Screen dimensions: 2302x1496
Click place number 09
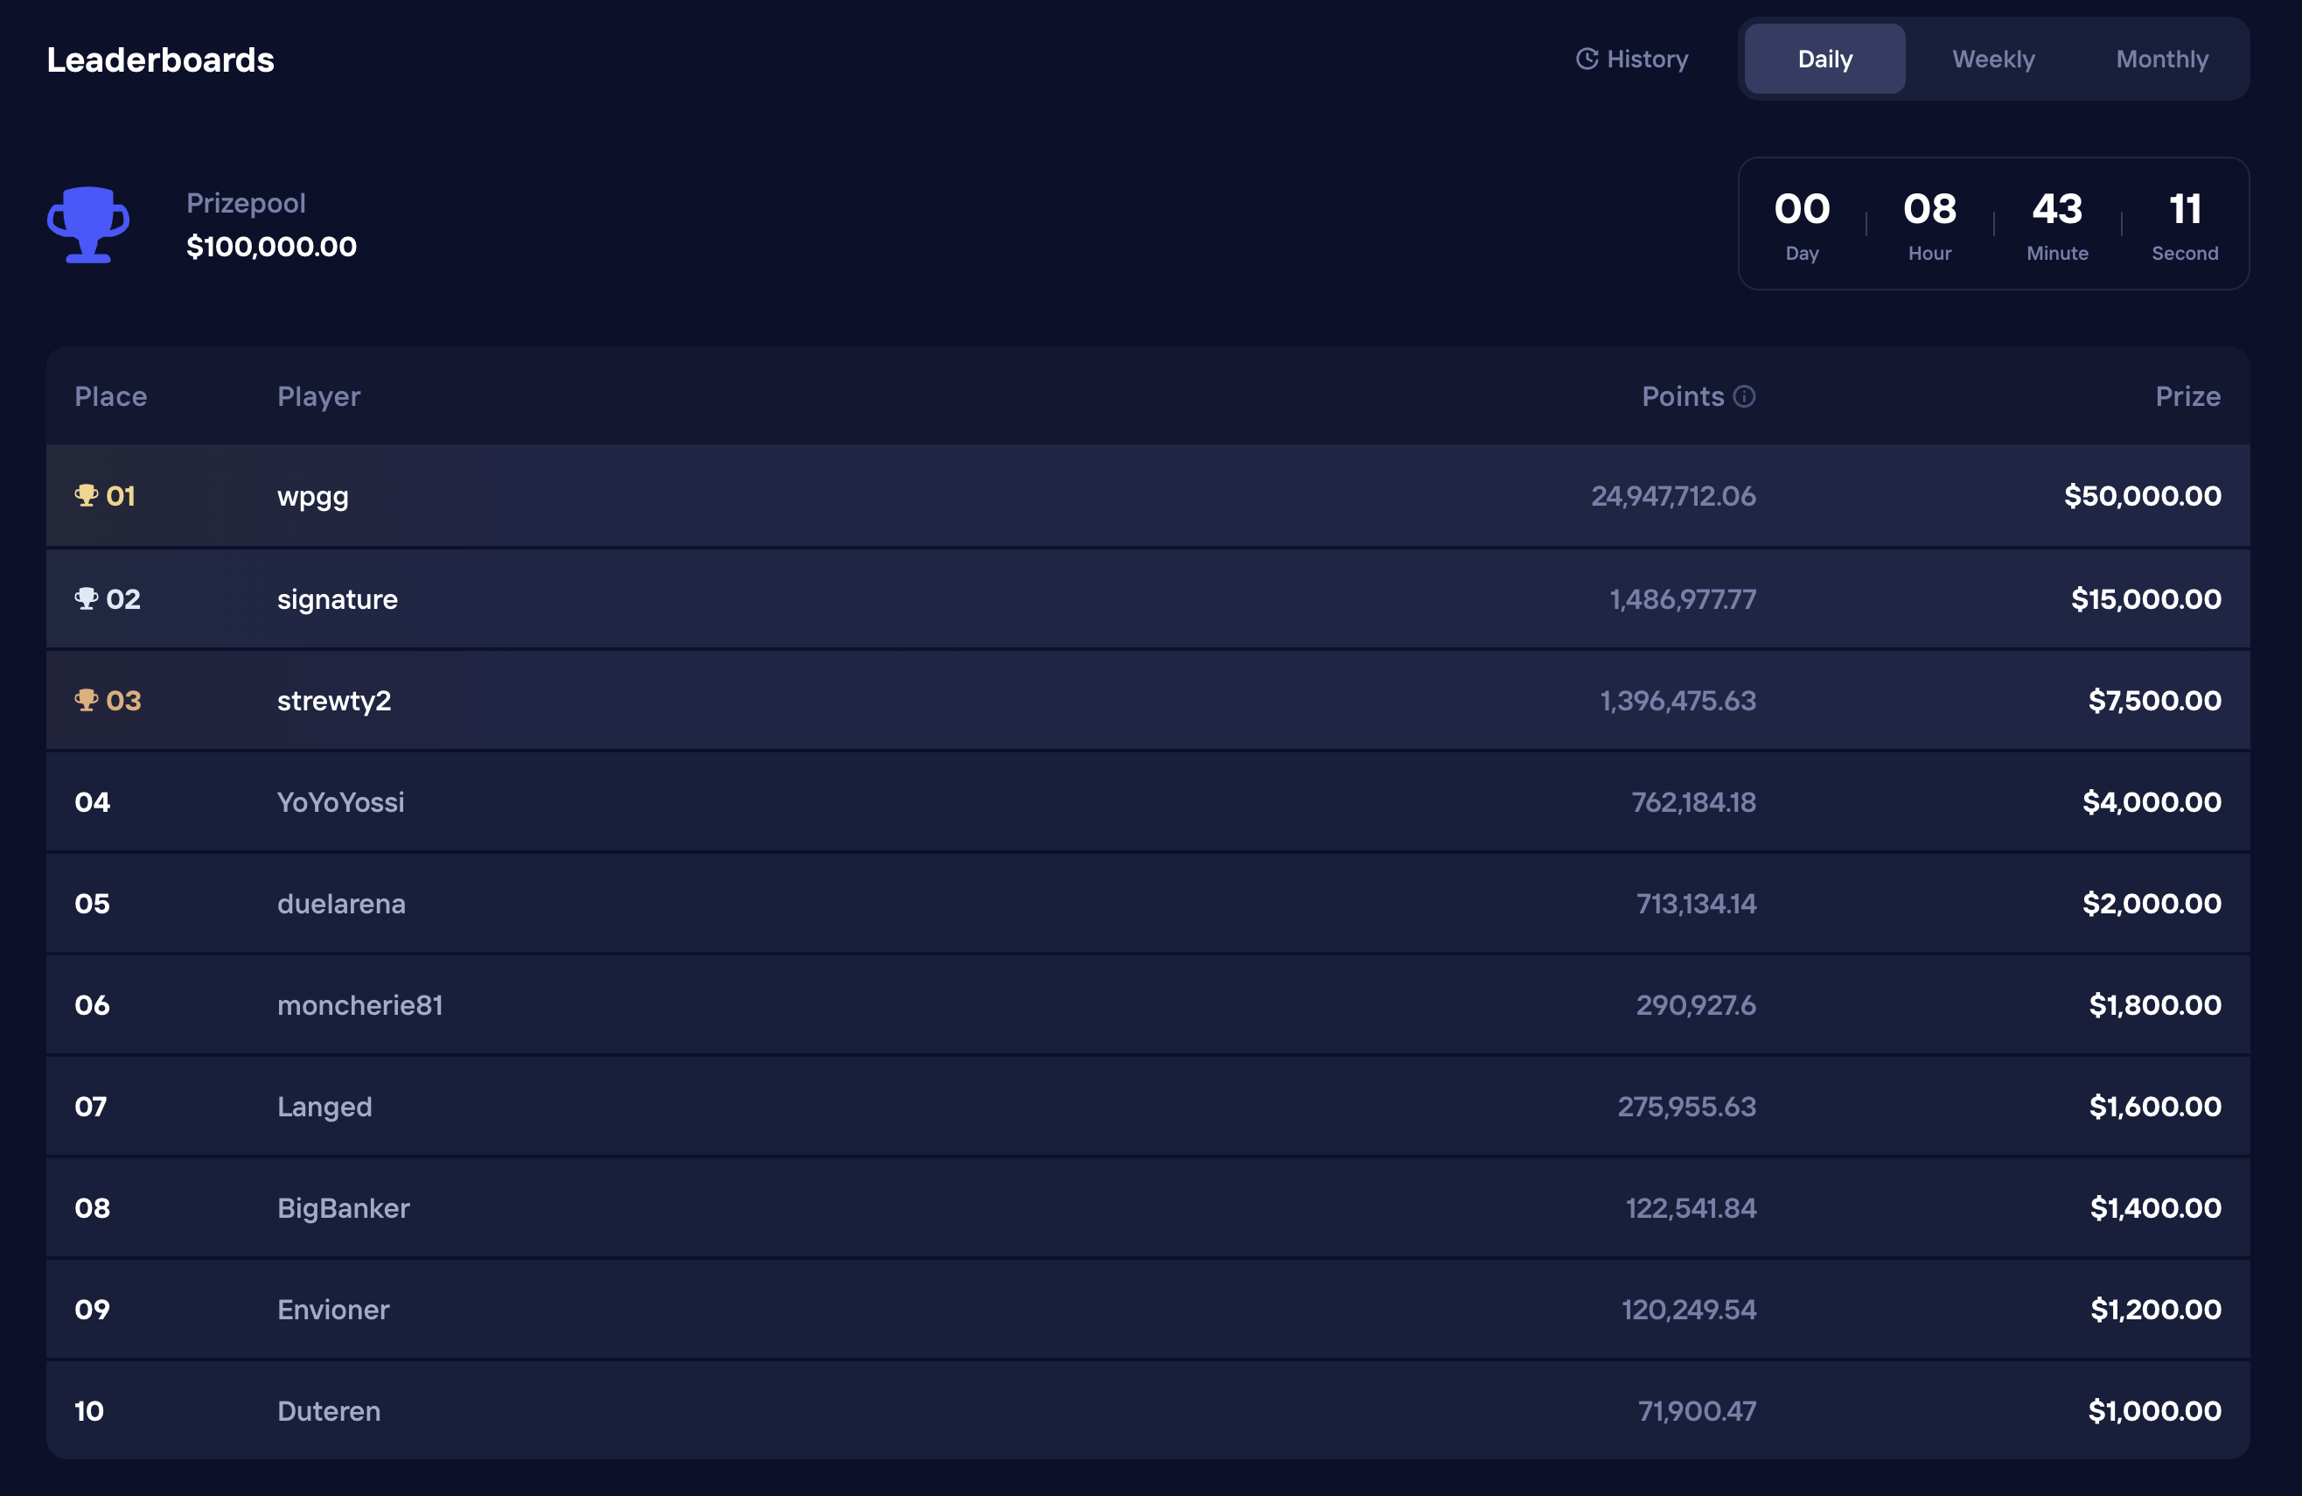coord(92,1311)
